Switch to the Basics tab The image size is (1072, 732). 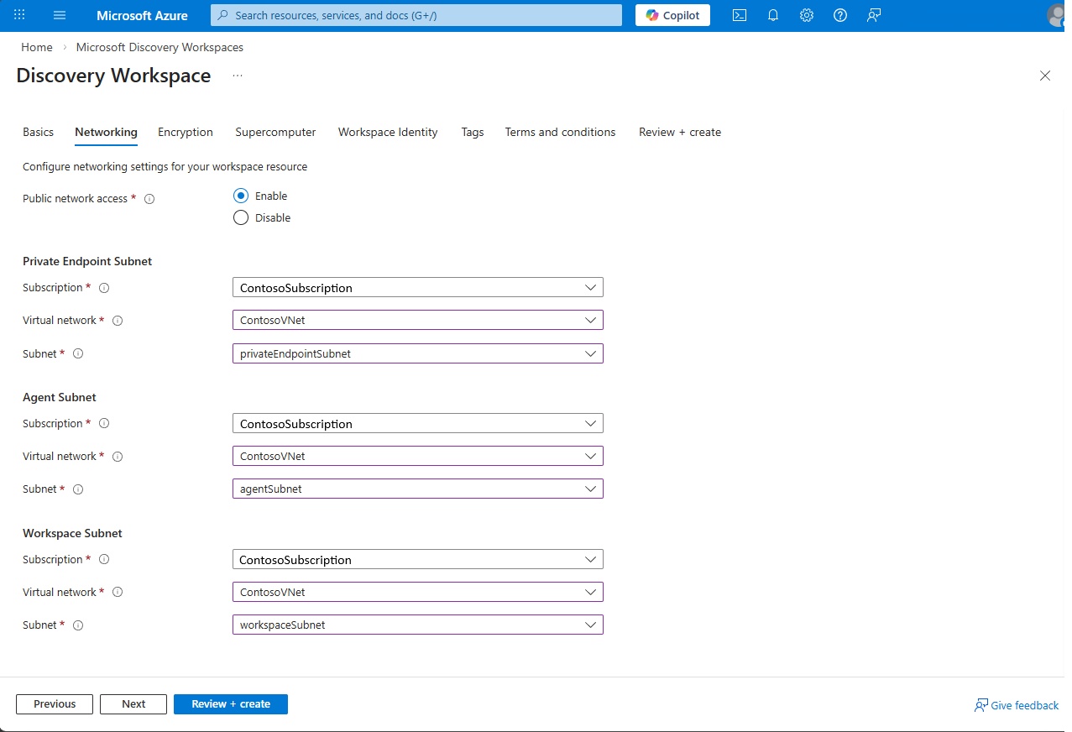[38, 132]
